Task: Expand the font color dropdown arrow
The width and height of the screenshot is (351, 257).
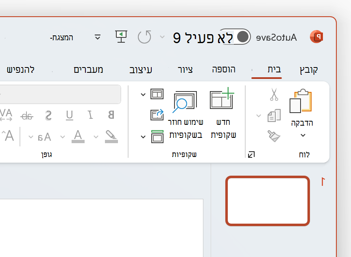Action: click(63, 137)
